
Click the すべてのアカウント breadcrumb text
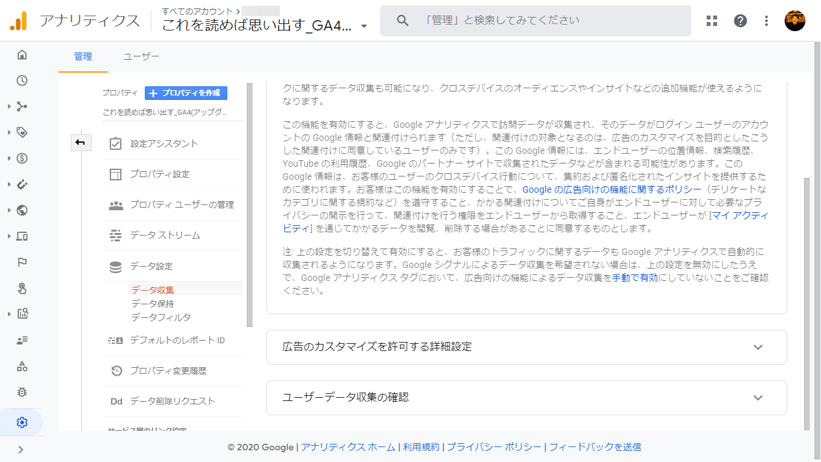point(198,10)
